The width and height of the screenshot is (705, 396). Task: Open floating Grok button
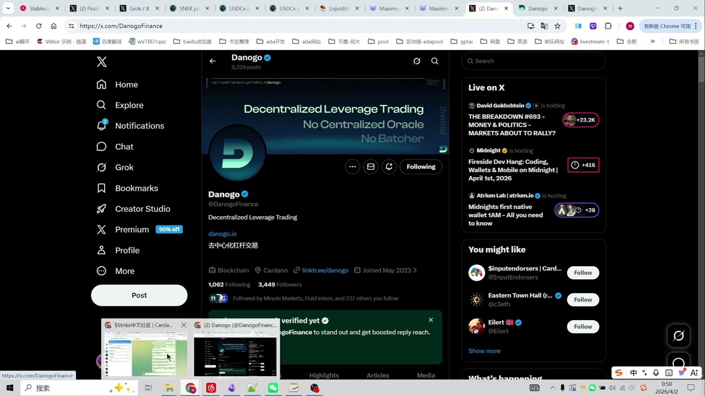(679, 335)
